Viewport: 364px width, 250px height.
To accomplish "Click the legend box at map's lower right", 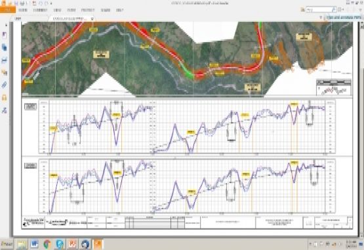I will coord(334,87).
